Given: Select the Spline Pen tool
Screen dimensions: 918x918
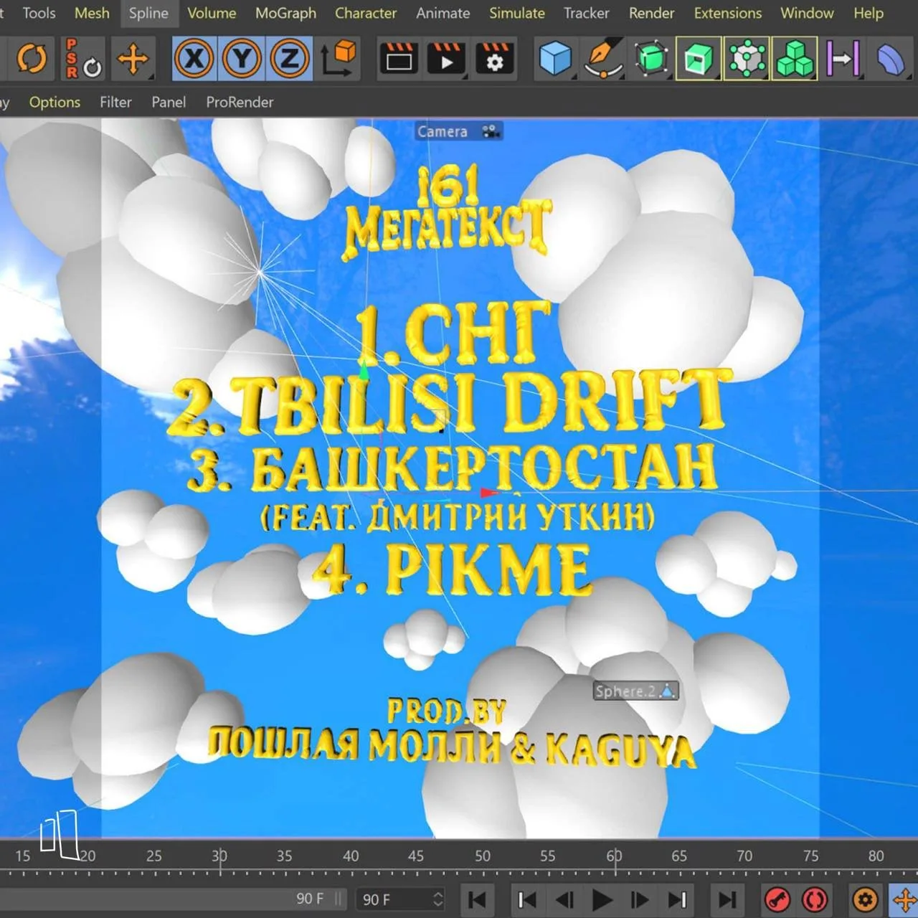Looking at the screenshot, I should [x=602, y=59].
